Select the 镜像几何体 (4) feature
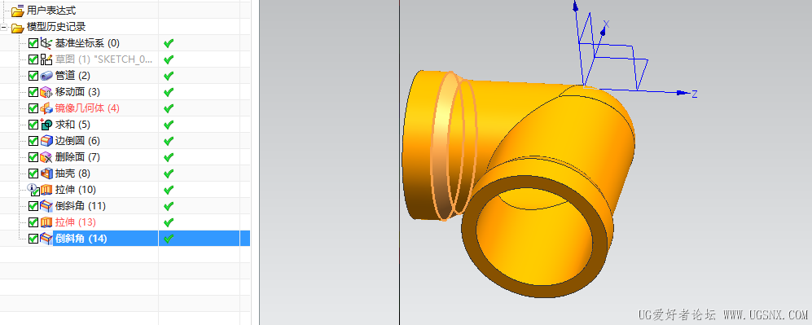Image resolution: width=812 pixels, height=325 pixels. click(87, 108)
